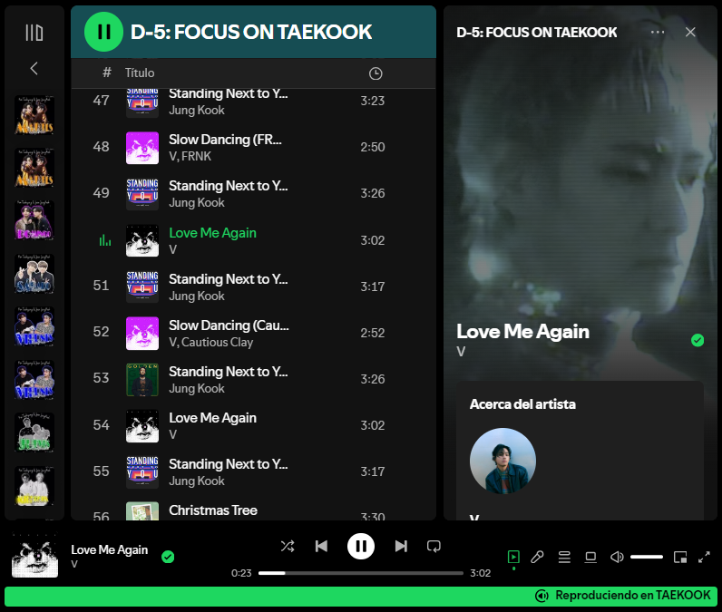
Task: Open the three-dots menu in Now Playing panel
Action: [x=658, y=32]
